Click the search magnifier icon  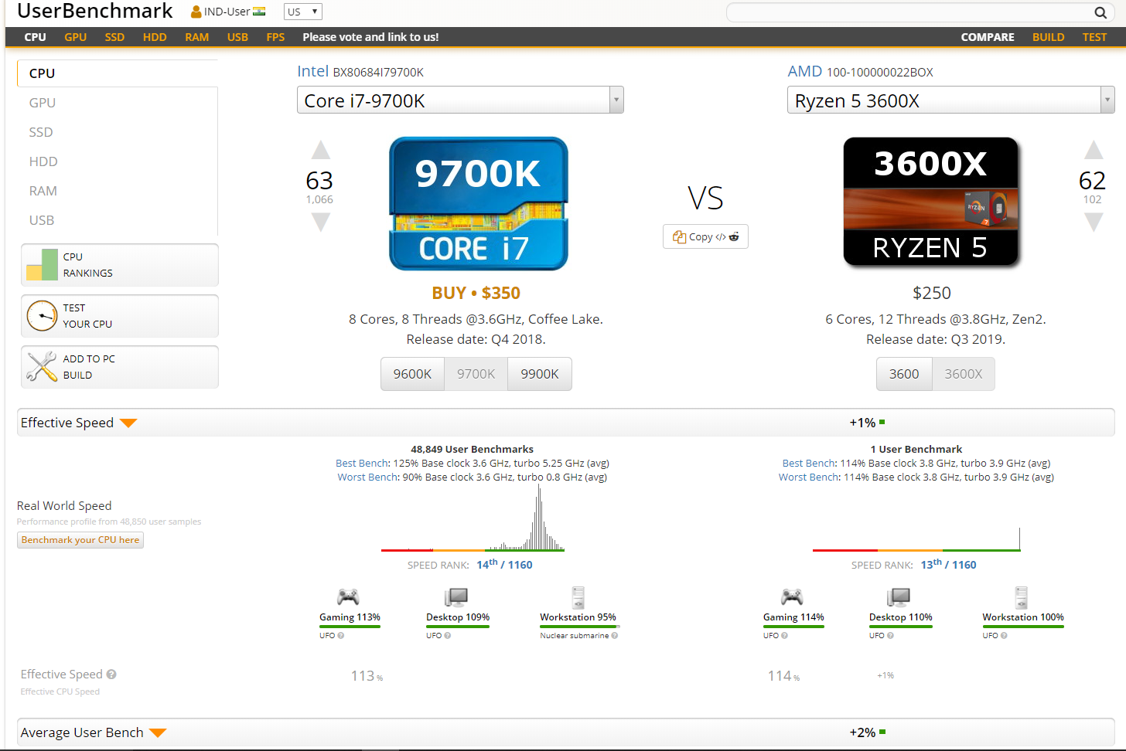(x=1100, y=12)
